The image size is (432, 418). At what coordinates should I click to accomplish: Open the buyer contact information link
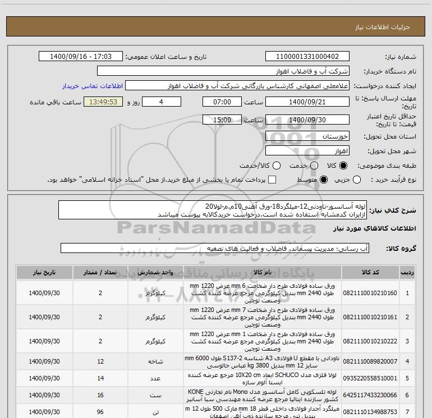click(93, 86)
